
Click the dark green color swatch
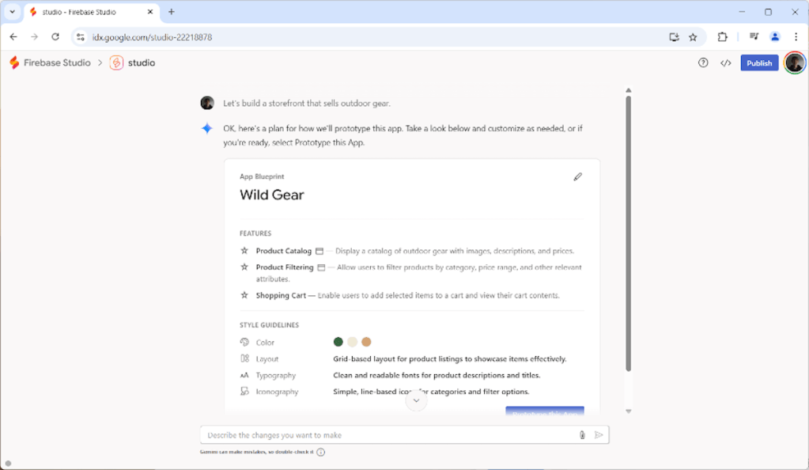pos(338,342)
